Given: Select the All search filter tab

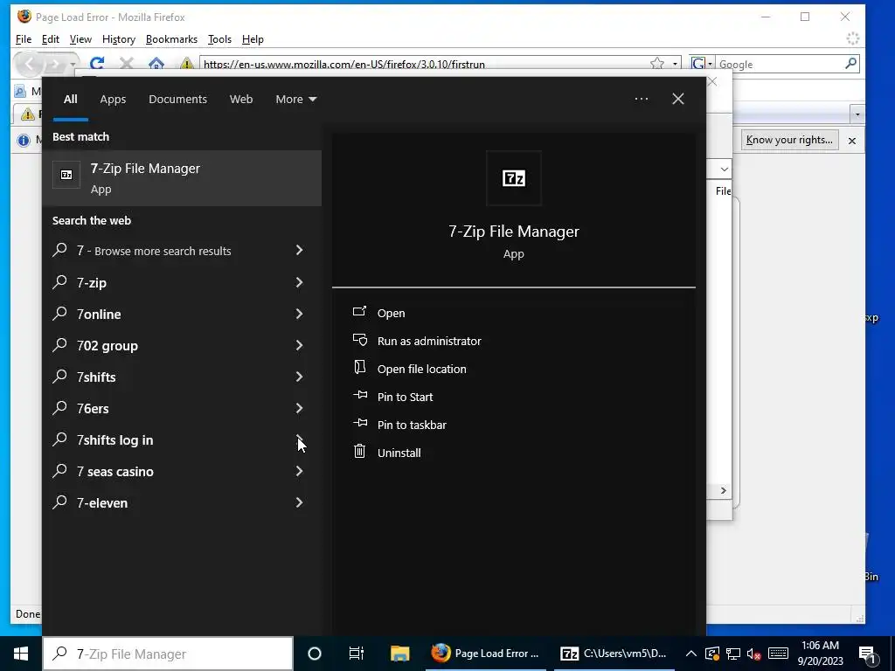Looking at the screenshot, I should point(70,100).
